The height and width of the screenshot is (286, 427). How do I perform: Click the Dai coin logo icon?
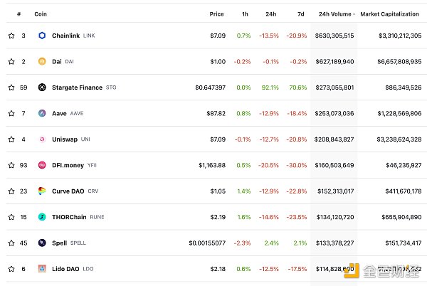click(x=42, y=62)
